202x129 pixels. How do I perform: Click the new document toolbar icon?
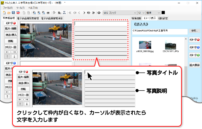click(4, 13)
